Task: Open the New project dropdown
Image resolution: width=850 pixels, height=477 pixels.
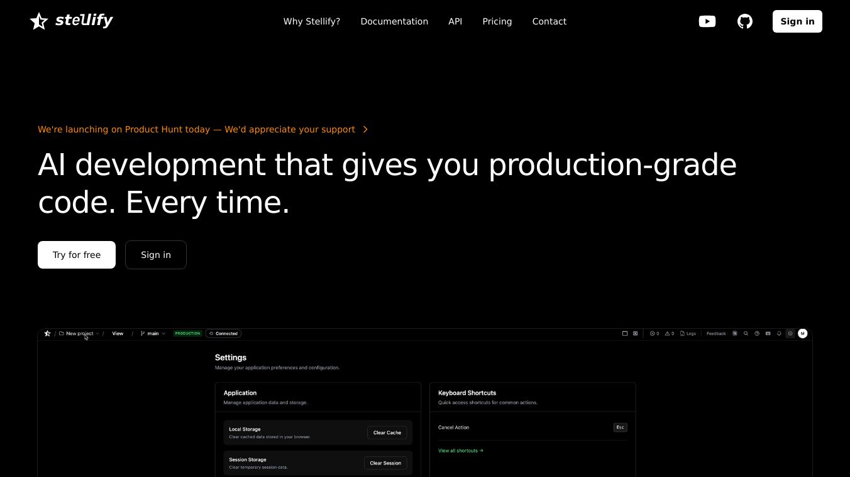Action: (x=80, y=333)
